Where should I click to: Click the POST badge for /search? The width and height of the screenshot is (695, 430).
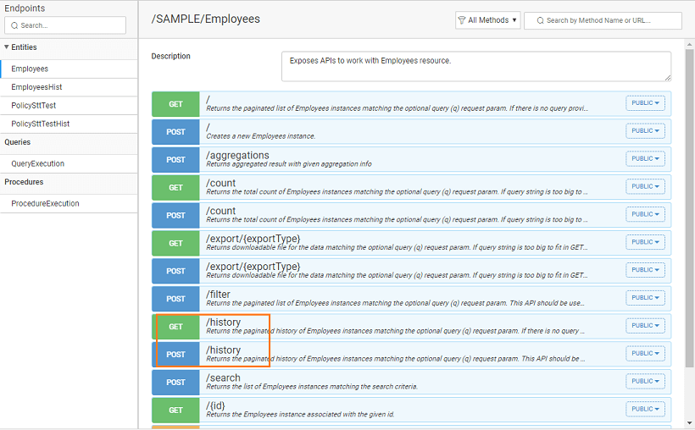175,383
